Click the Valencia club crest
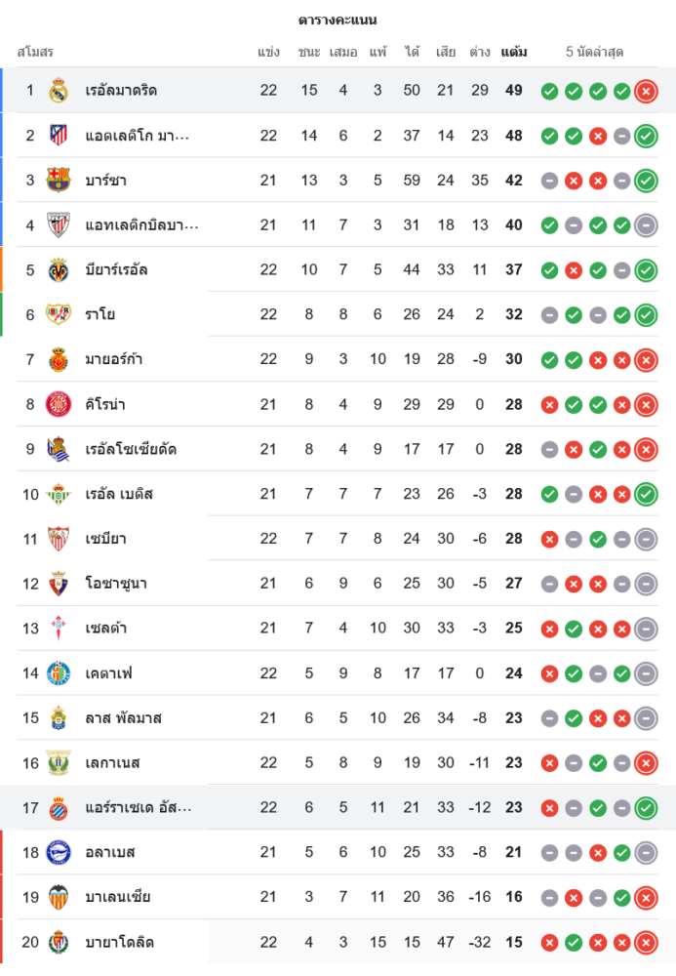Image resolution: width=676 pixels, height=976 pixels. tap(59, 897)
